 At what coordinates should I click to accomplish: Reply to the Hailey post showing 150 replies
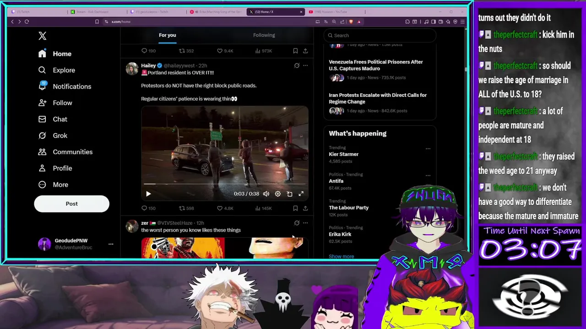click(x=148, y=208)
